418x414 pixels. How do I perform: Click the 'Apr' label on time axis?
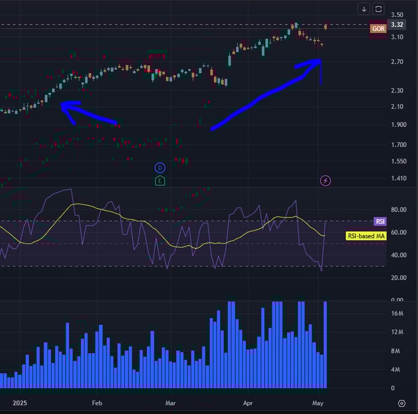(x=248, y=403)
